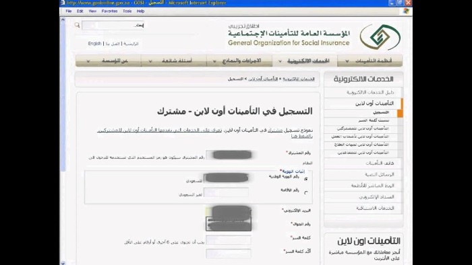Select the رقم الهوية الوطنية radio button
Viewport: 472px width, 265px height.
[306, 179]
